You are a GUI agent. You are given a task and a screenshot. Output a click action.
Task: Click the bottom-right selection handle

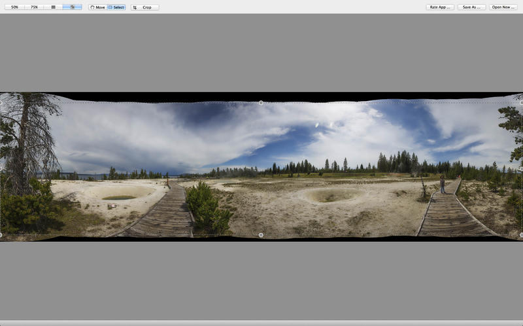(x=521, y=235)
